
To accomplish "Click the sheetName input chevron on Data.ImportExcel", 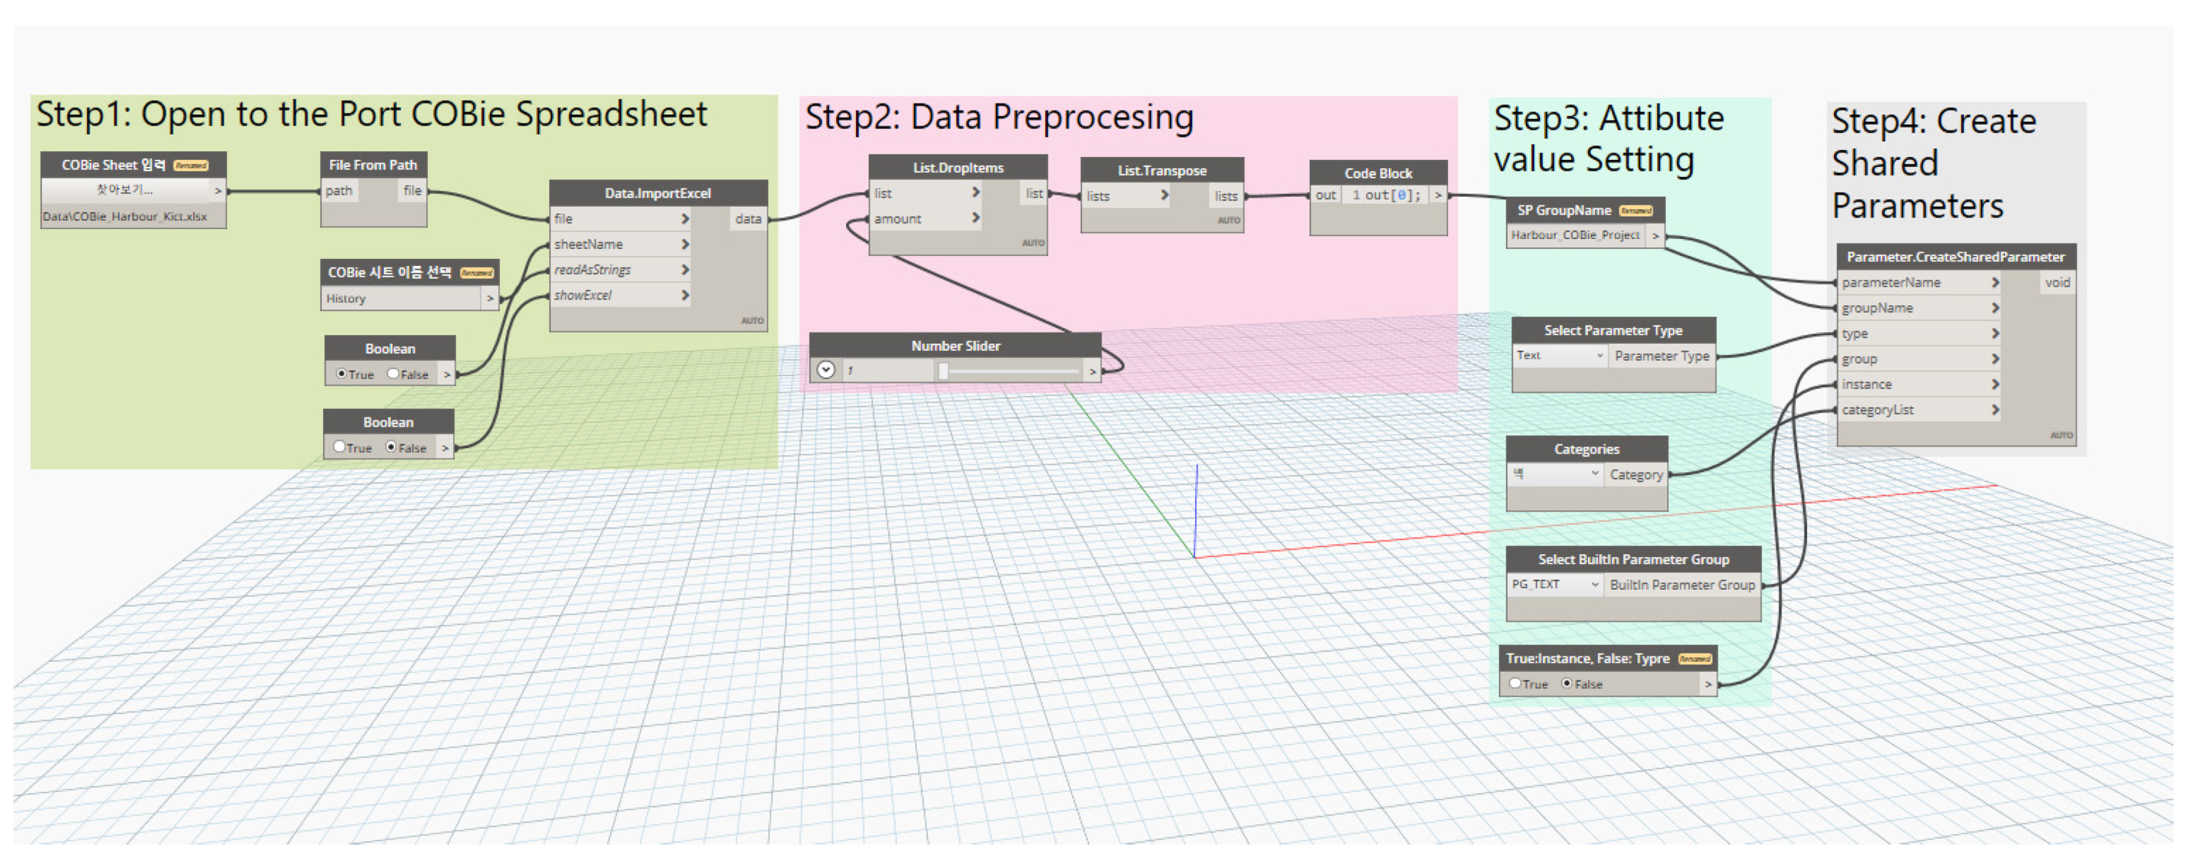I will [x=684, y=244].
